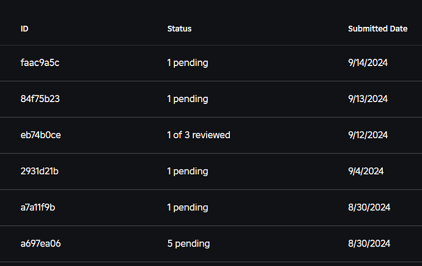422x266 pixels.
Task: Open submission 2931d21b
Action: tap(40, 171)
